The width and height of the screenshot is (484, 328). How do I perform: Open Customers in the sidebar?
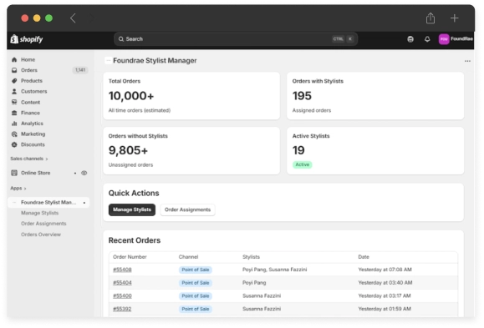[x=34, y=92]
